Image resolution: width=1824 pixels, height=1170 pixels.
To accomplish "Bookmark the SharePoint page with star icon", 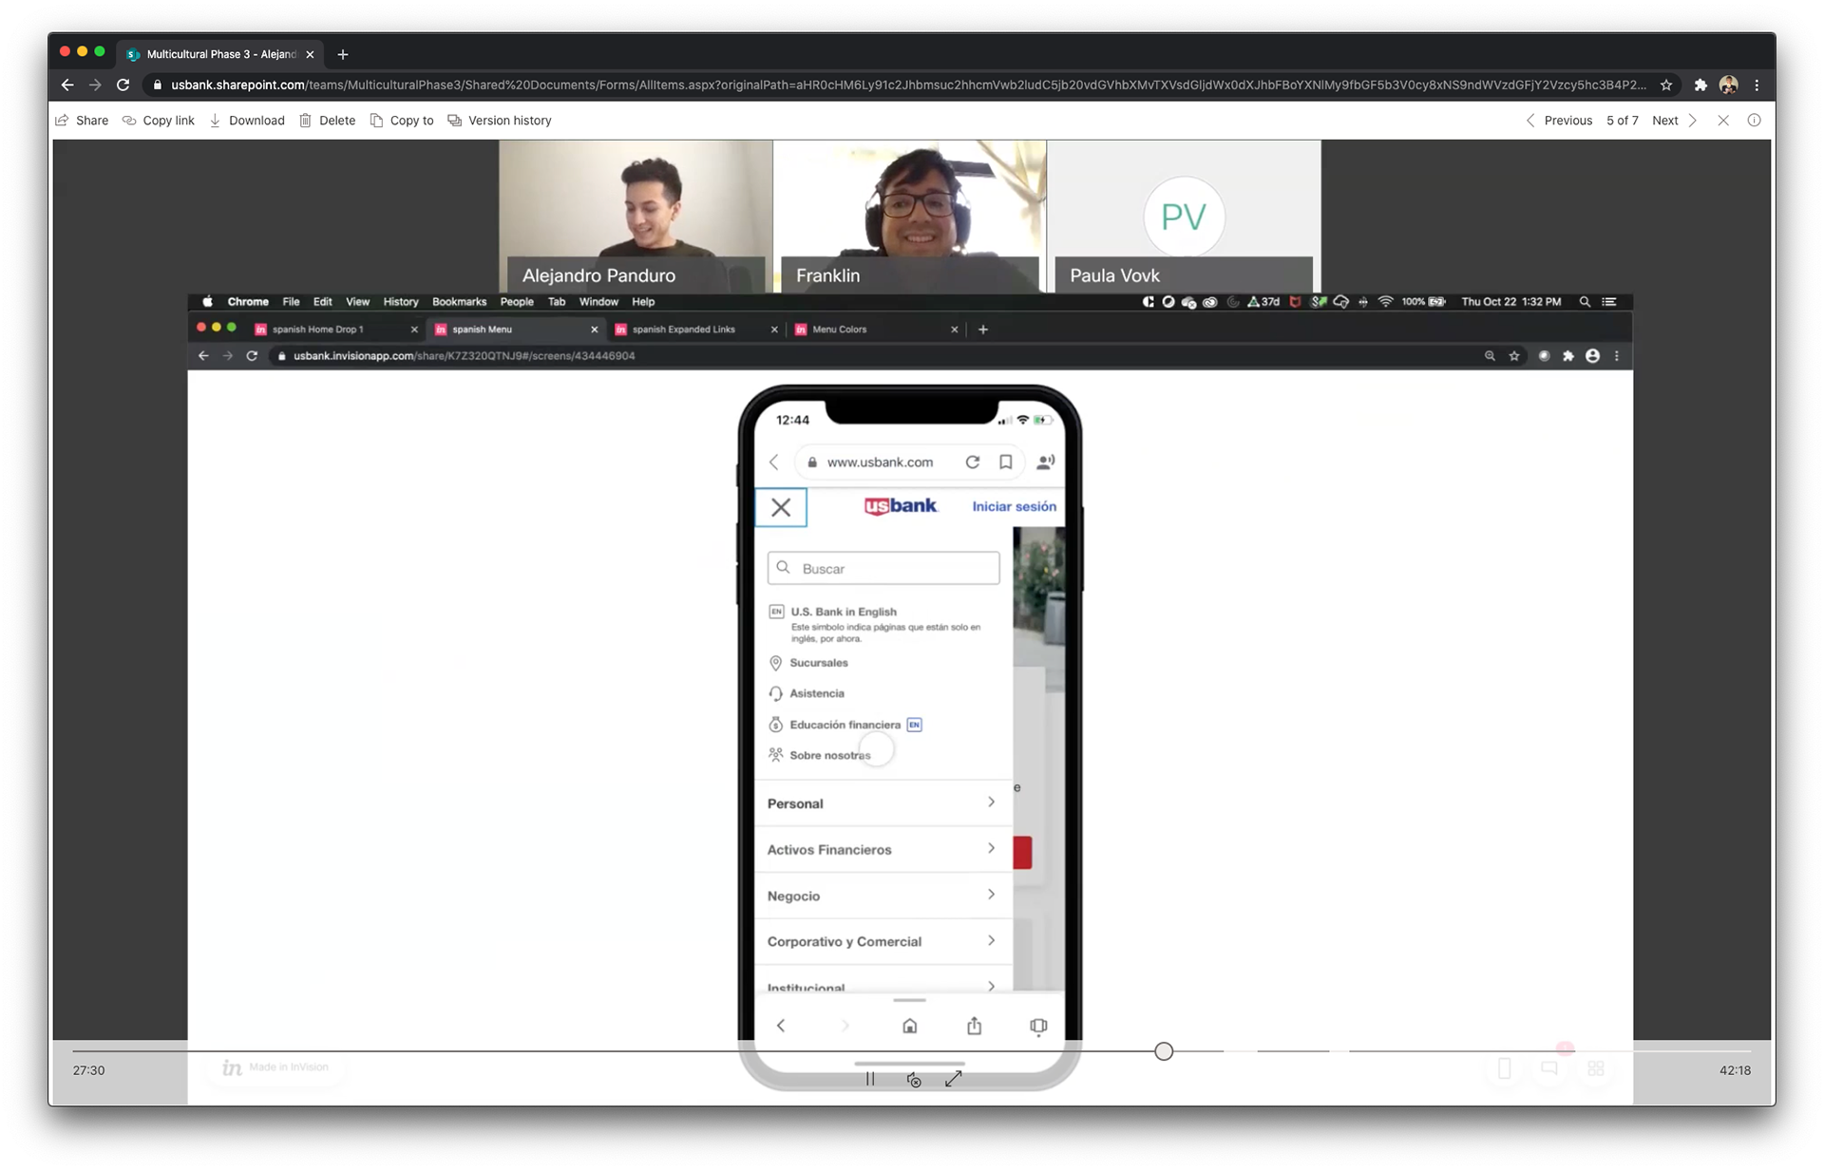I will [1666, 85].
